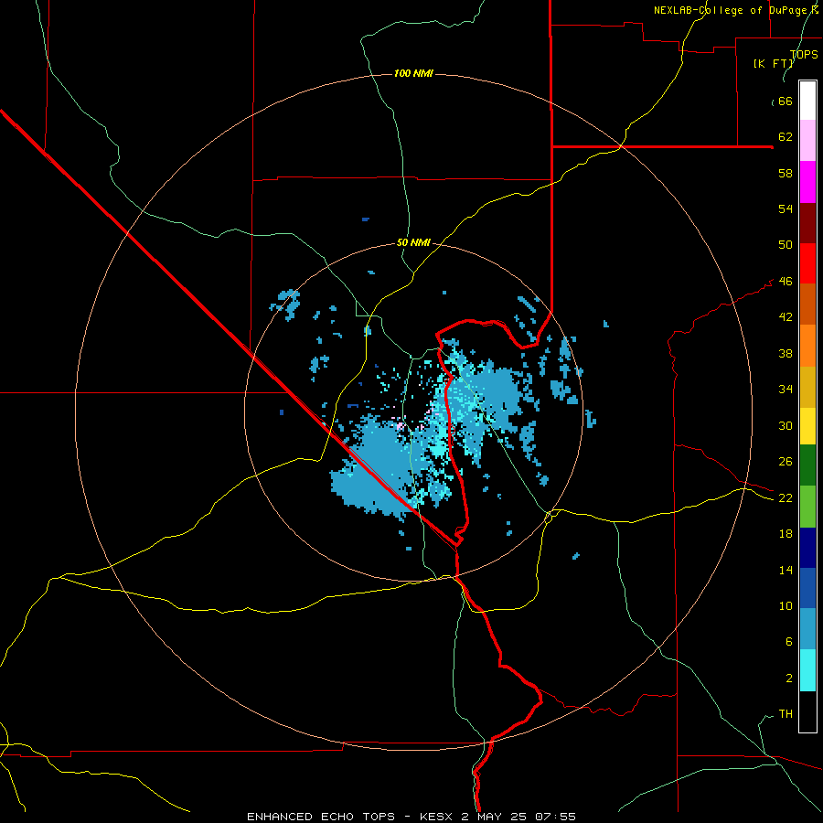This screenshot has width=823, height=823.
Task: Click the dark red 54 legend swatch
Action: (x=807, y=223)
